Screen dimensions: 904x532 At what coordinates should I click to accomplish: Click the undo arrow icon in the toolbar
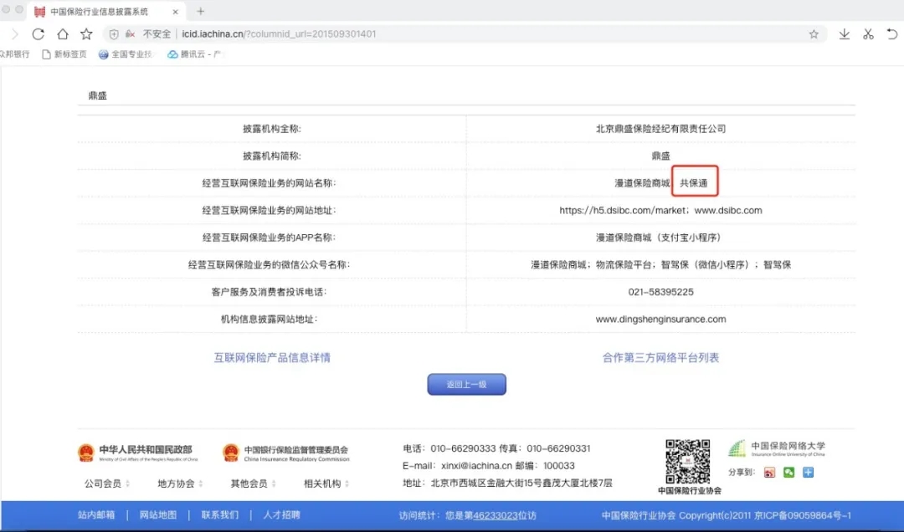892,34
